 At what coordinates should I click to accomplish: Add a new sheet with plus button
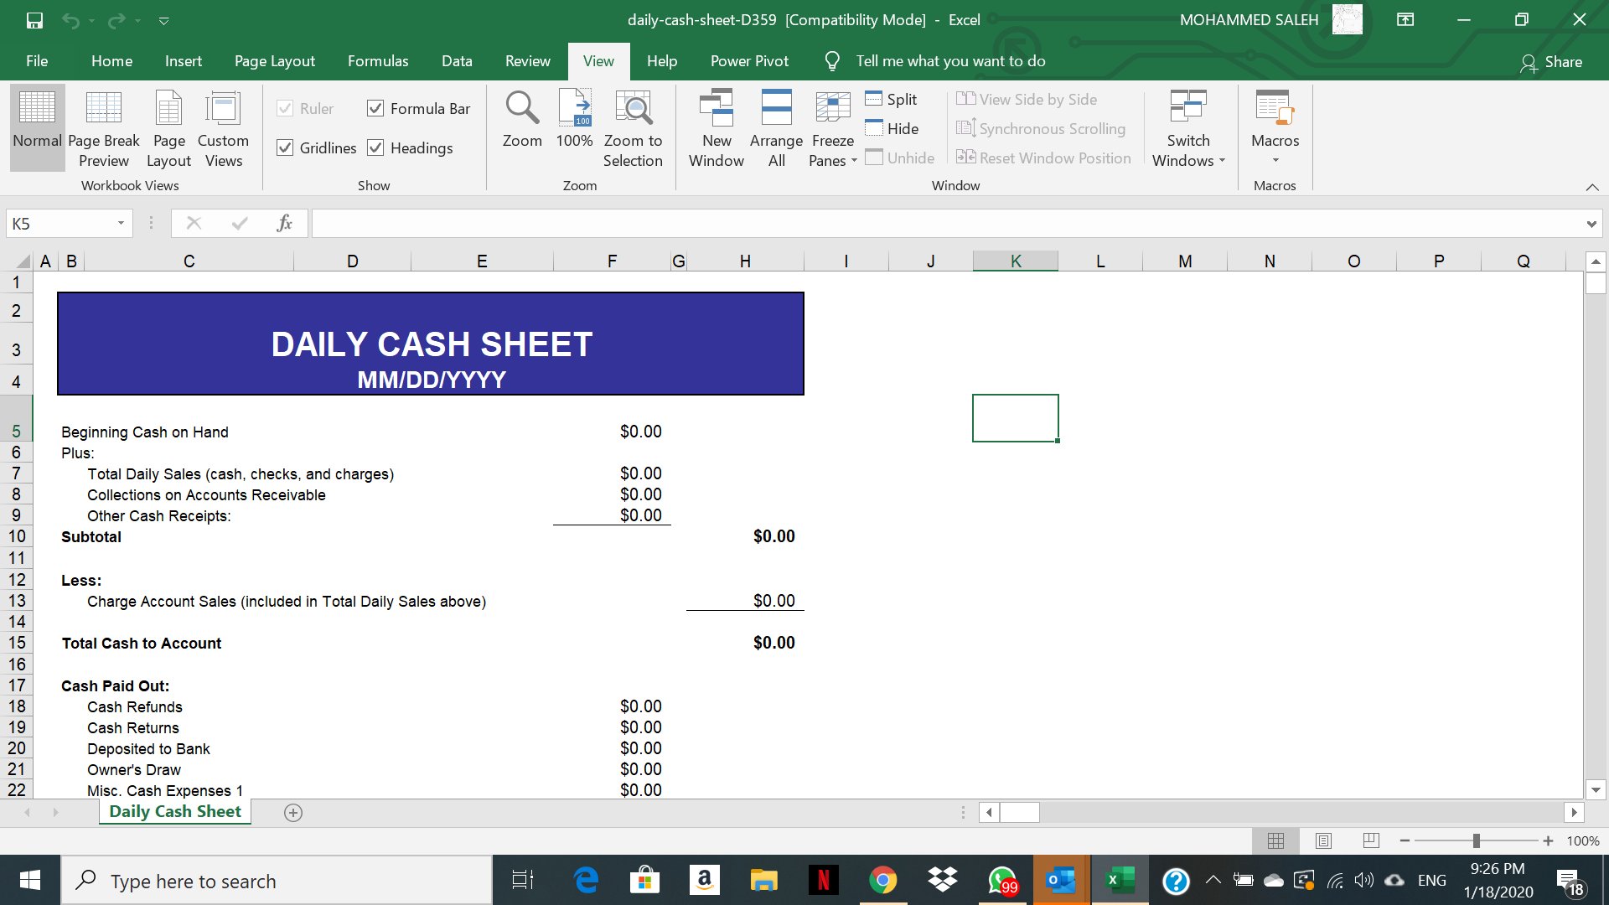293,812
